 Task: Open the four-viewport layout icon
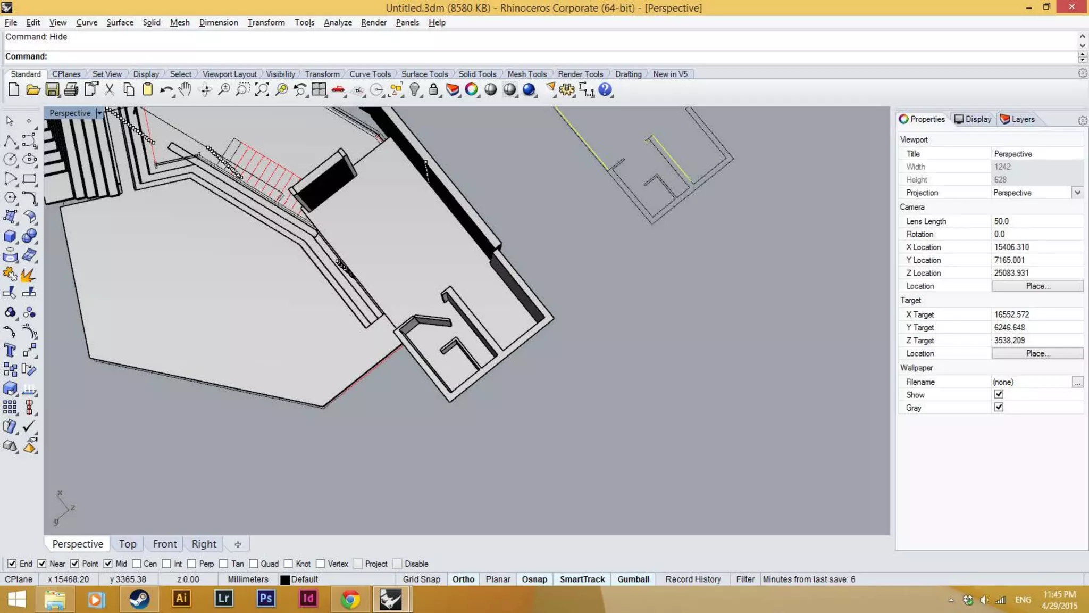click(x=319, y=90)
